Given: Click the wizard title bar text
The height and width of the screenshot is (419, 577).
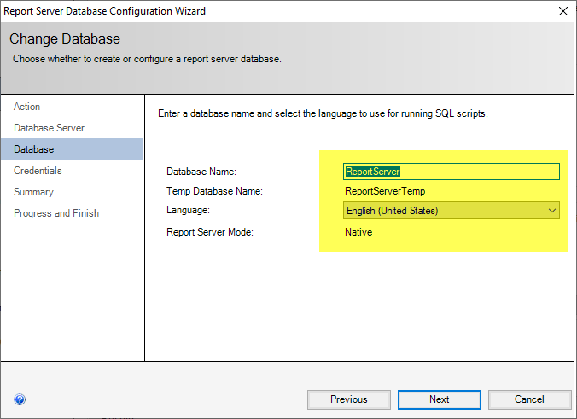Looking at the screenshot, I should click(x=107, y=11).
